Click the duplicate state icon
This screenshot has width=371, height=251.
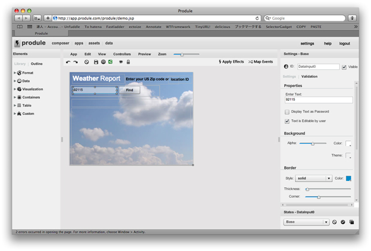[x=352, y=222]
